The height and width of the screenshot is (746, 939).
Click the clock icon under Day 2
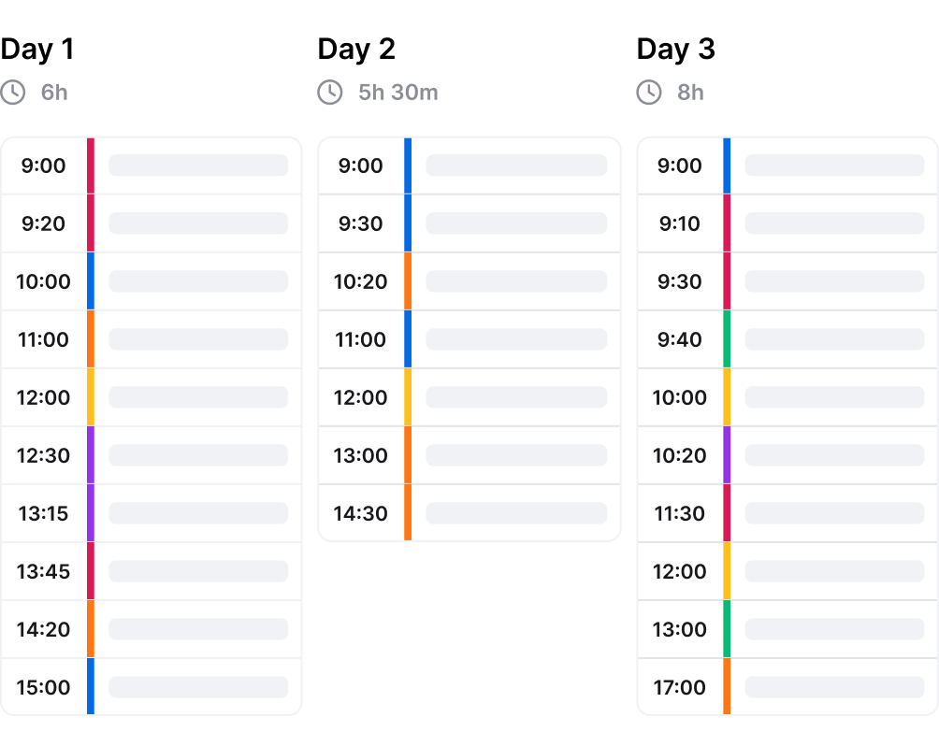click(330, 93)
